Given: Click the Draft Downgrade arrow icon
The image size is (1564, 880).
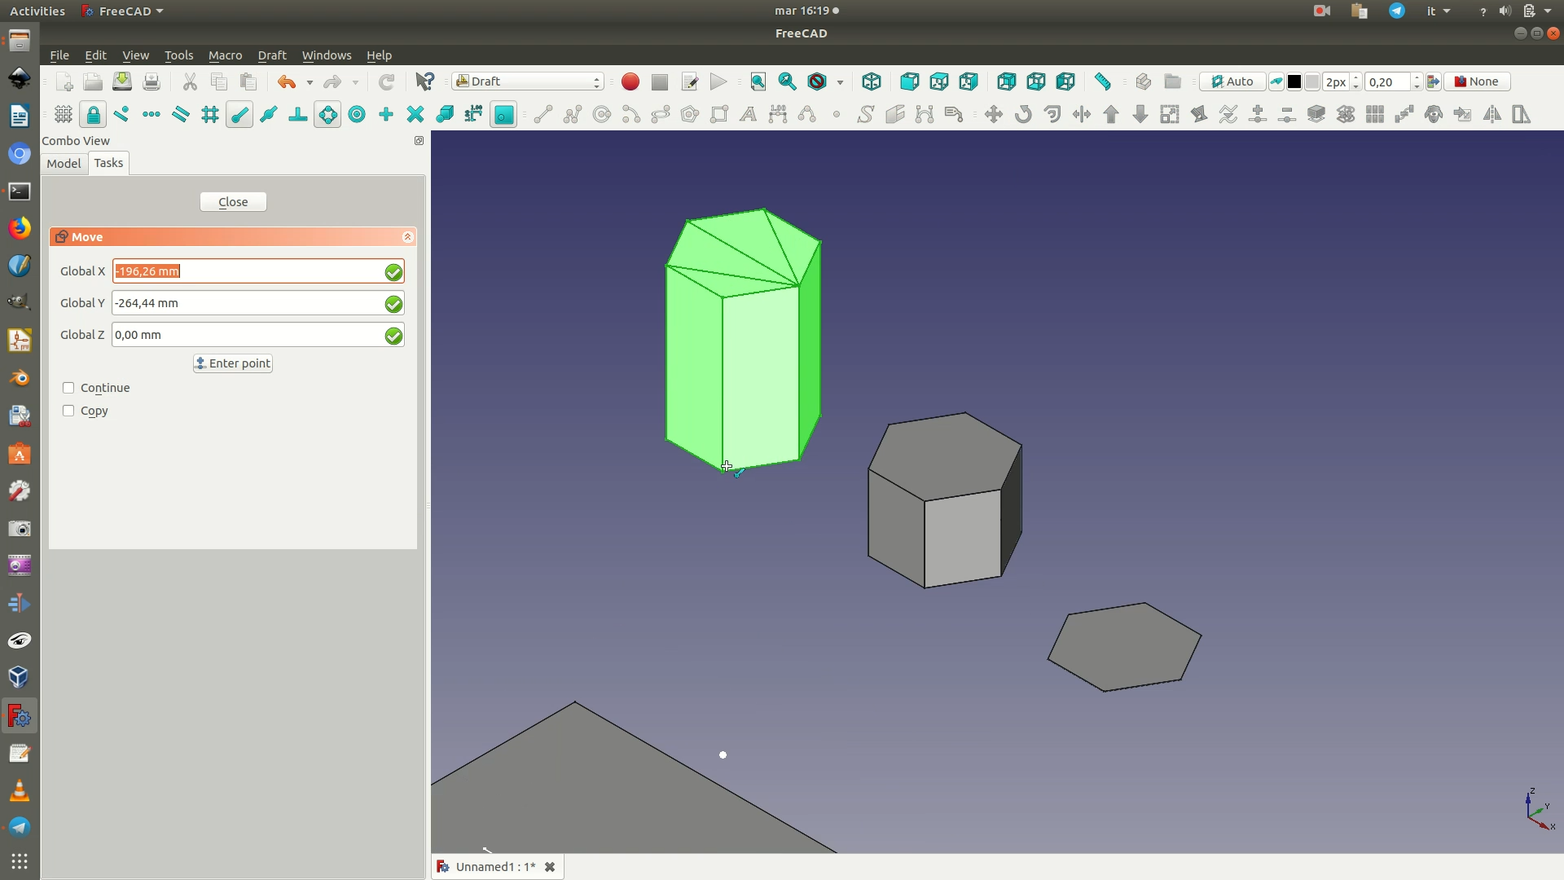Looking at the screenshot, I should [x=1140, y=115].
